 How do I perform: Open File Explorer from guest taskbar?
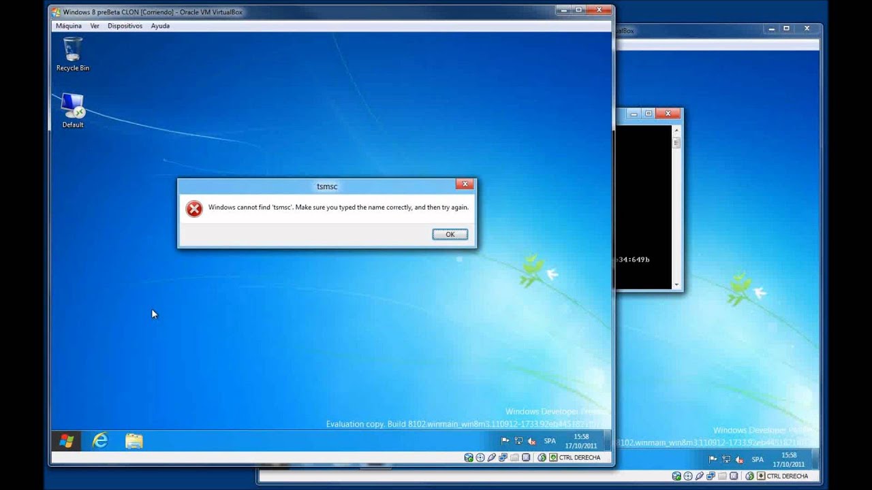[x=134, y=441]
